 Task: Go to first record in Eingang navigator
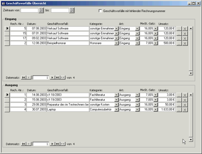point(23,78)
